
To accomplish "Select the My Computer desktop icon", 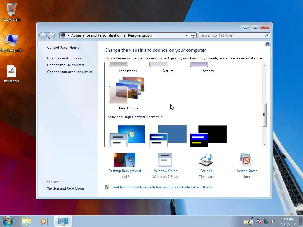I will [11, 43].
